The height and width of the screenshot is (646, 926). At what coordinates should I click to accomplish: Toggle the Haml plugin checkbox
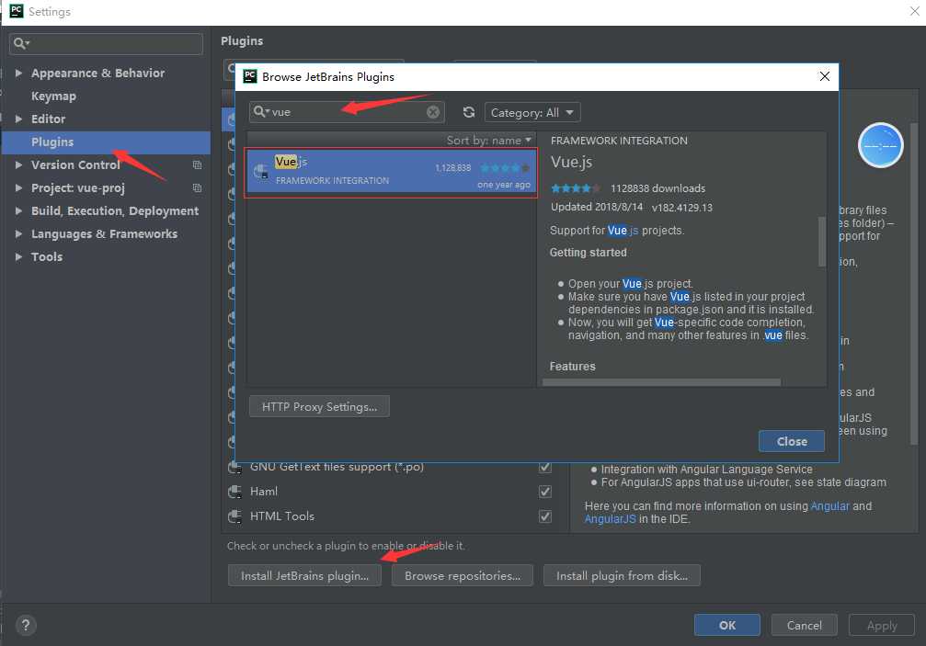(x=545, y=492)
